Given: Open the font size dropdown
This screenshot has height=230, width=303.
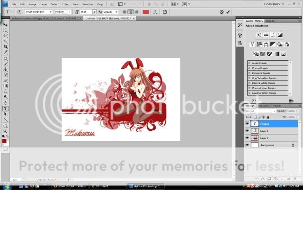Looking at the screenshot, I should (x=94, y=12).
